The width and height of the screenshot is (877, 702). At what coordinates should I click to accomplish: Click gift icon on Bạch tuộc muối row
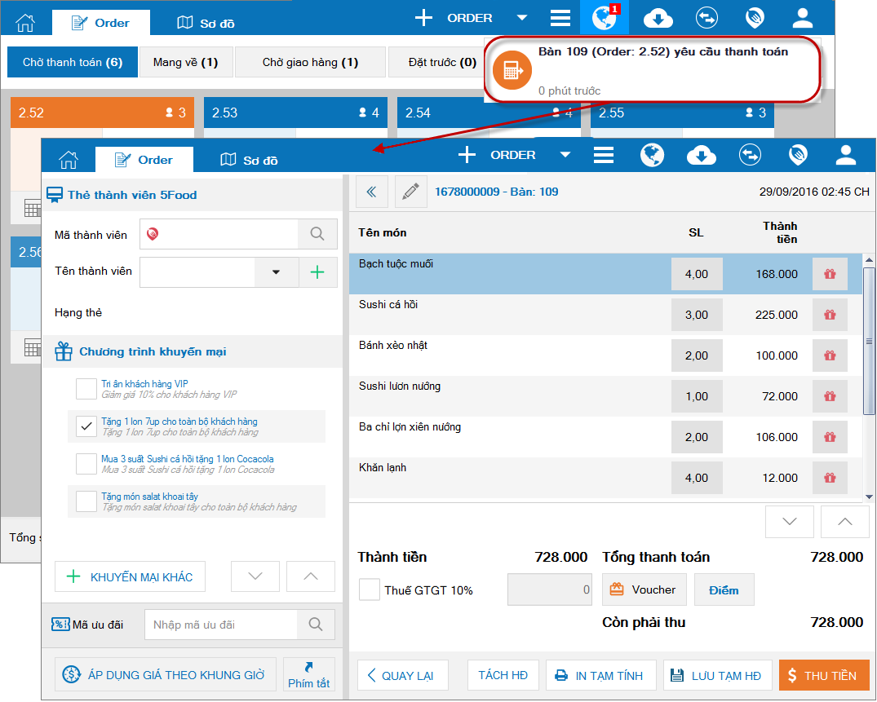point(830,274)
